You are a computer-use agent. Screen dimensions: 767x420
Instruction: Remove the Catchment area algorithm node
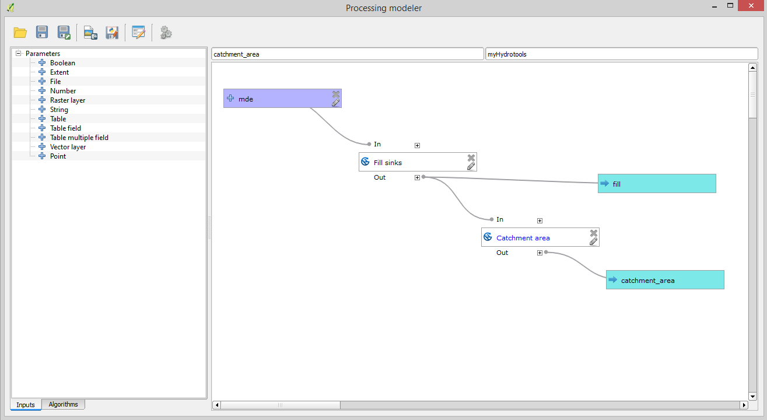coord(594,233)
